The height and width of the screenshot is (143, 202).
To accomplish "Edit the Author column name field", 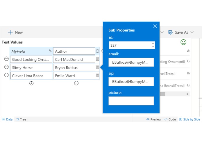I will tap(74, 51).
